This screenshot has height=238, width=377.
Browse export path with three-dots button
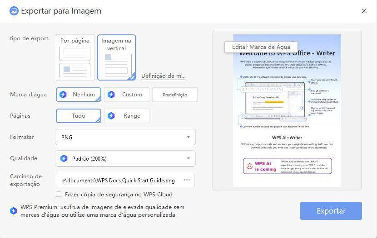187,180
